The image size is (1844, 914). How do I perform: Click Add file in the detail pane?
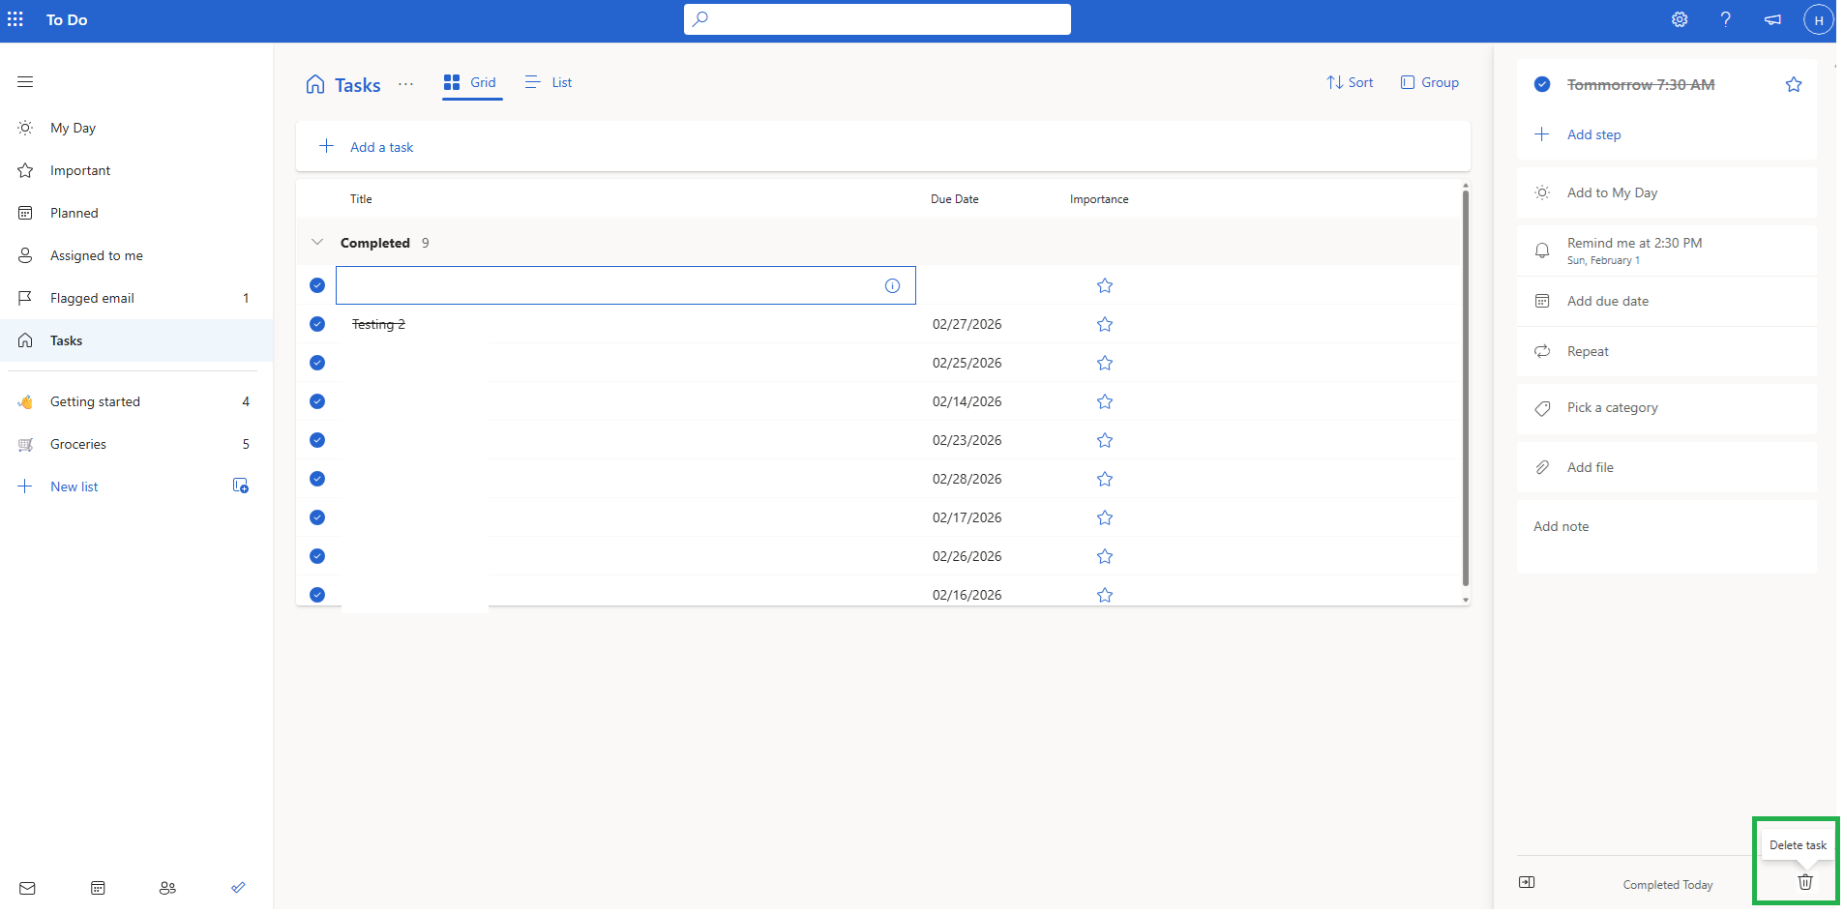coord(1591,467)
